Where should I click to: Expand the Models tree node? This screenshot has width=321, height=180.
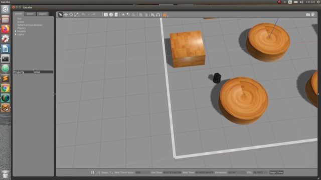[x=16, y=31]
